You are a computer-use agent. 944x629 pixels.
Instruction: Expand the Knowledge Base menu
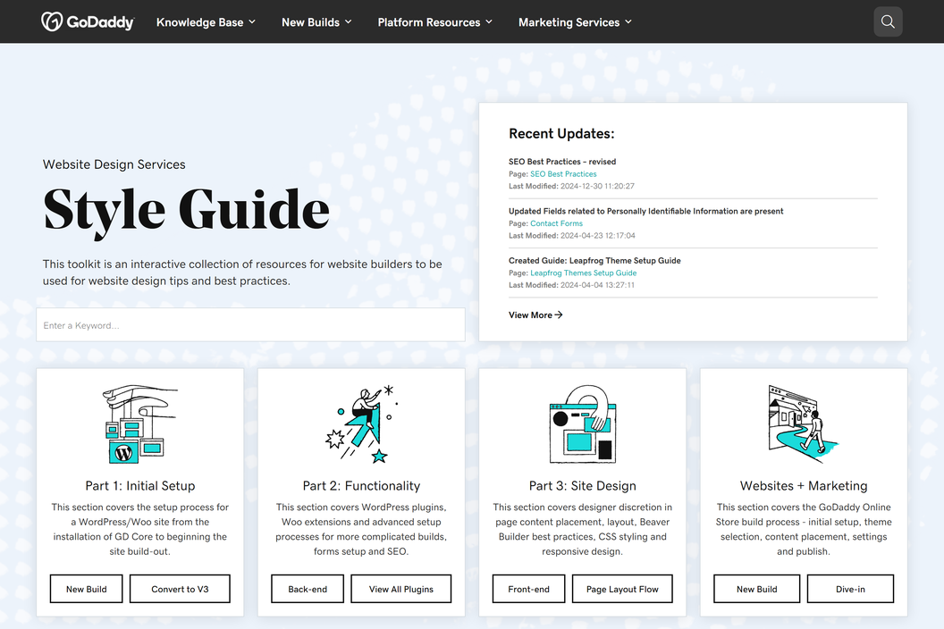[x=206, y=22]
